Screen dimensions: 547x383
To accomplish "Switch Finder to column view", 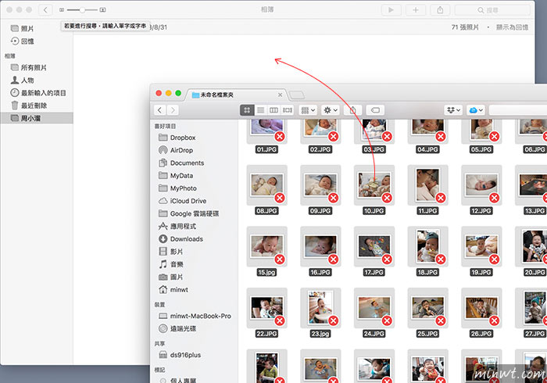I will 273,110.
